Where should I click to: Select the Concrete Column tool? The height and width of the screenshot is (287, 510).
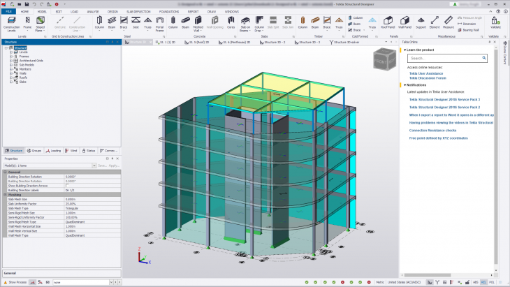pos(173,23)
